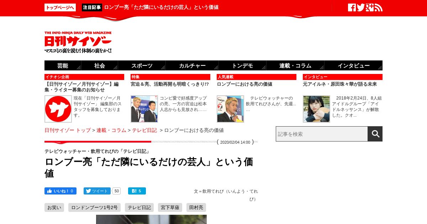Select the テレビ日記 tag
The image size is (427, 224).
point(139,208)
